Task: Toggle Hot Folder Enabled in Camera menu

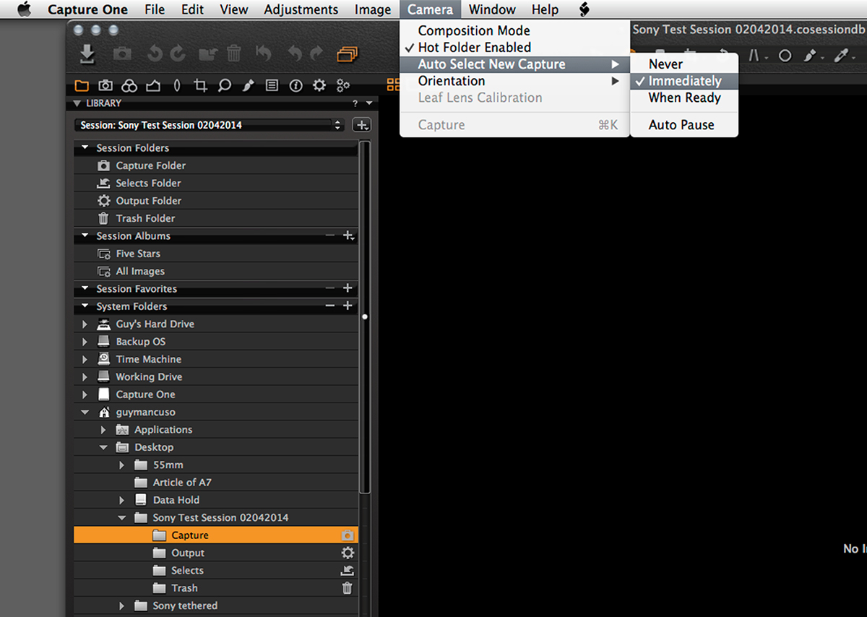Action: 514,48
